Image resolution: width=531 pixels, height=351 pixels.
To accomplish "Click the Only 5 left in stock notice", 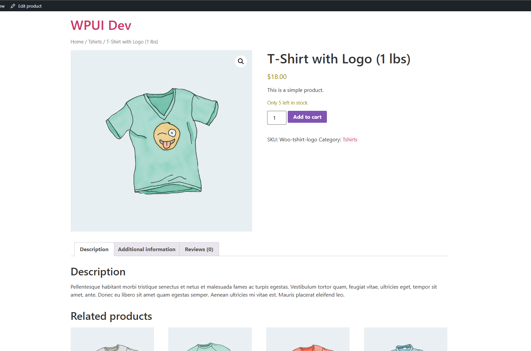I will tap(287, 103).
